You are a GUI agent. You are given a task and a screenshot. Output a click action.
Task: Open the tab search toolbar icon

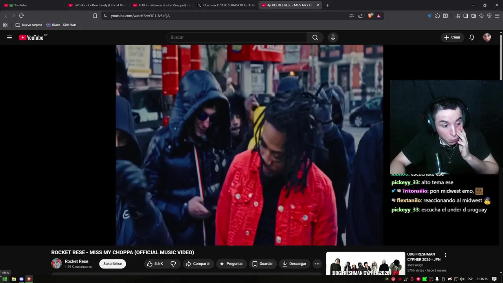click(445, 16)
